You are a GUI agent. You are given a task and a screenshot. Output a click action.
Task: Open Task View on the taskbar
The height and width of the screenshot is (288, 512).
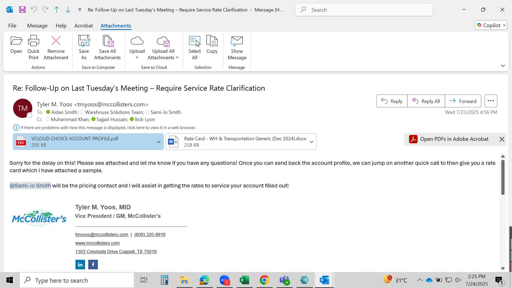(x=144, y=280)
